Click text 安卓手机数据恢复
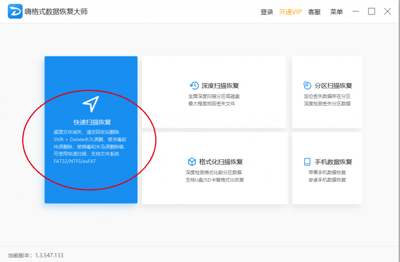The height and width of the screenshot is (262, 400). (x=327, y=180)
